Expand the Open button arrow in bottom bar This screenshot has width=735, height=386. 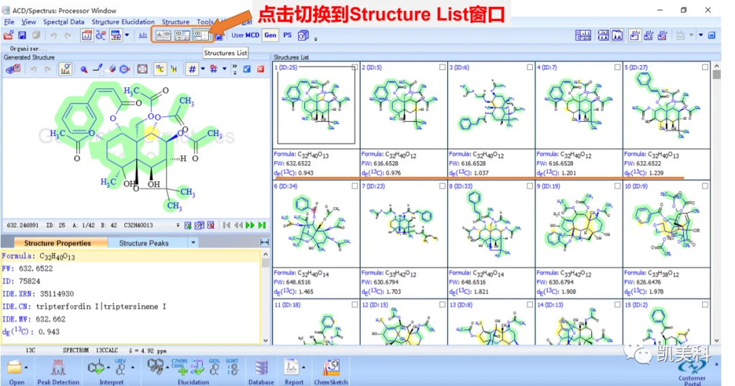27,367
